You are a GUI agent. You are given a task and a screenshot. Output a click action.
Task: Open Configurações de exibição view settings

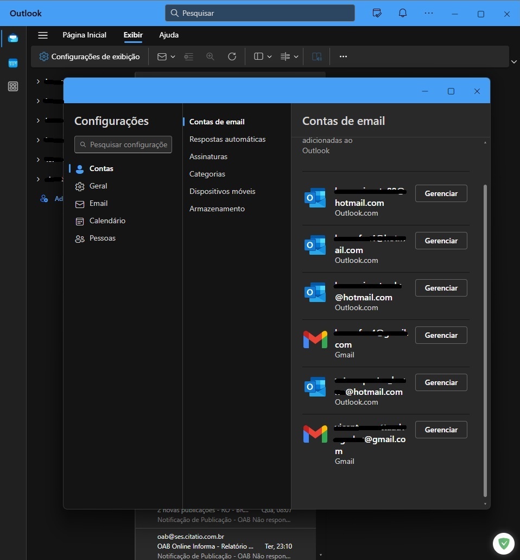pyautogui.click(x=89, y=56)
